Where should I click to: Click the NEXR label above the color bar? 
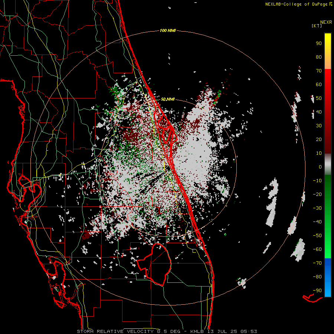pos(326,22)
